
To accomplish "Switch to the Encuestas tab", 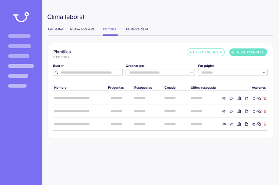I will point(56,29).
